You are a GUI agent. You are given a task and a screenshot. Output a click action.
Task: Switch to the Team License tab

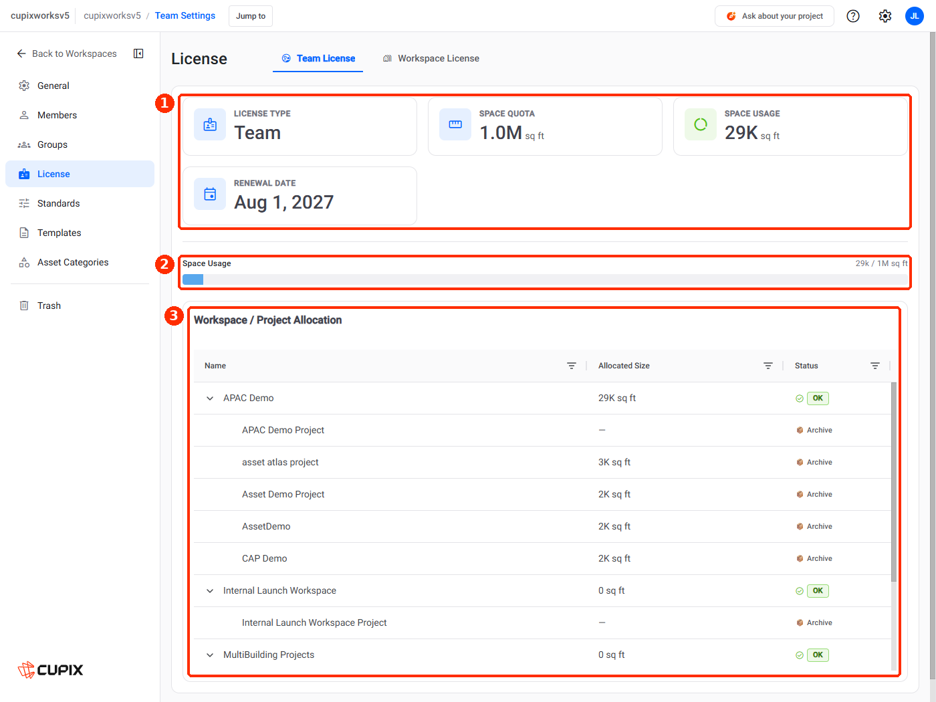coord(318,58)
